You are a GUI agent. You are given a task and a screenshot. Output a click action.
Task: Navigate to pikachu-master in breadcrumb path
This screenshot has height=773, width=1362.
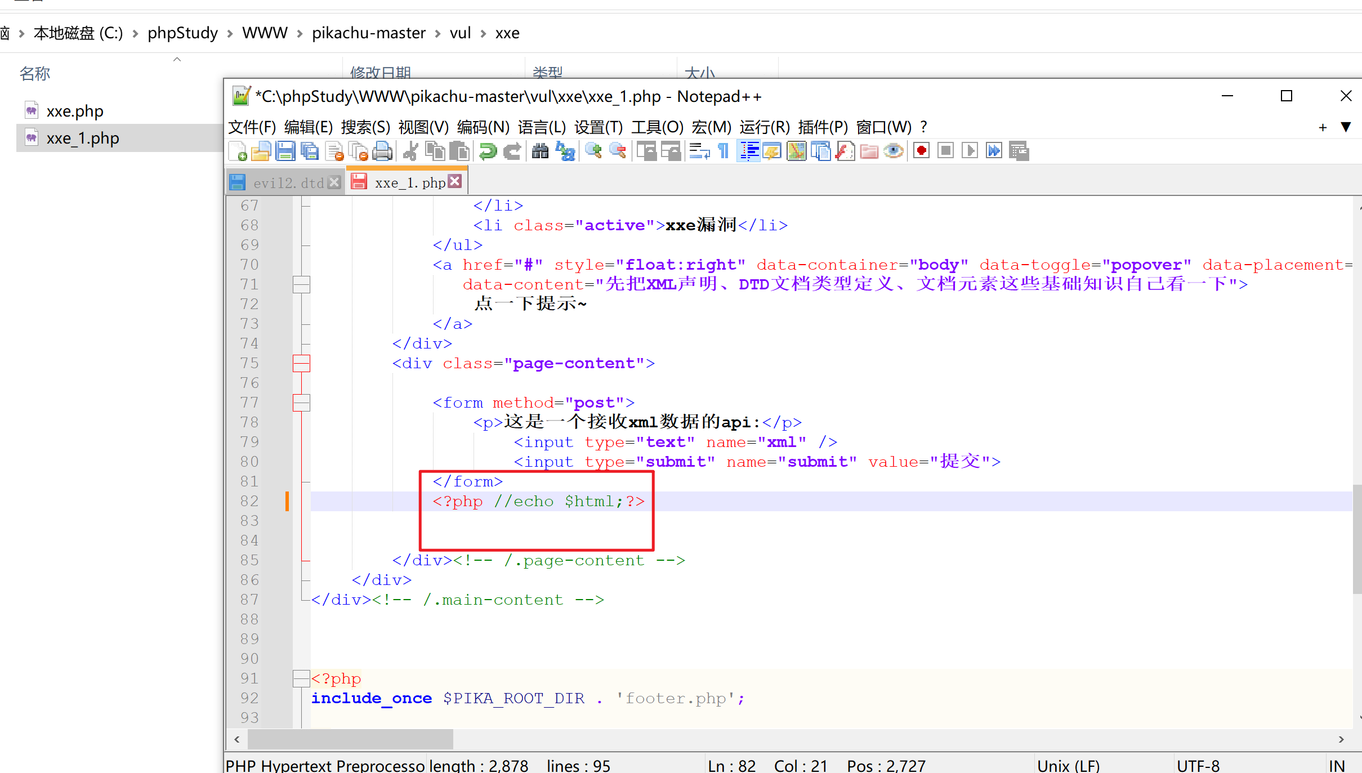point(368,33)
